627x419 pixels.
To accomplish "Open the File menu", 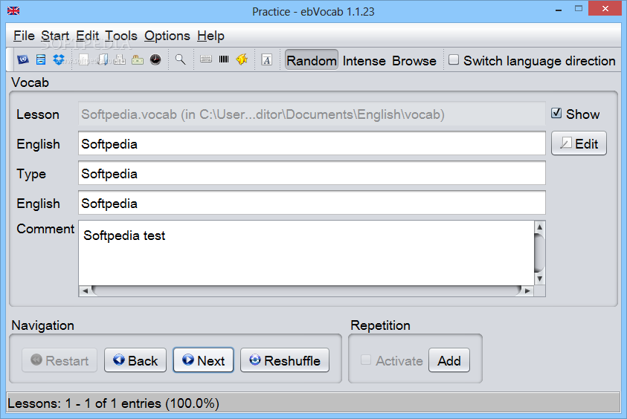I will (x=24, y=36).
